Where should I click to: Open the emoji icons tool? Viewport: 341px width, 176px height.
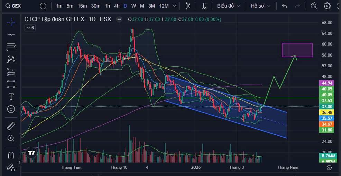(11, 109)
